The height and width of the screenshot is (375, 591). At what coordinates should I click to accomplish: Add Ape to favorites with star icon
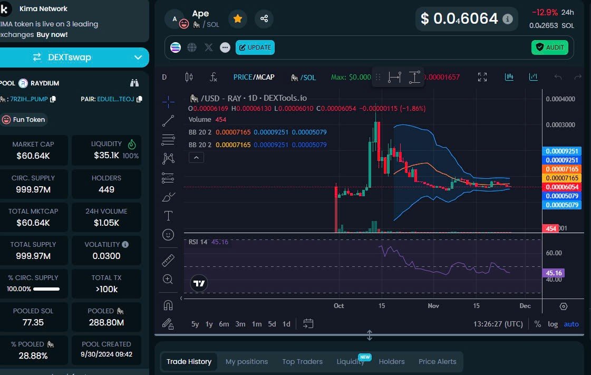[238, 18]
